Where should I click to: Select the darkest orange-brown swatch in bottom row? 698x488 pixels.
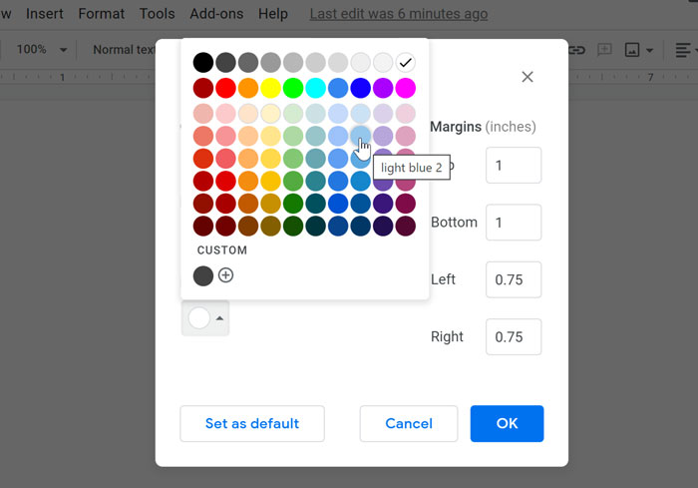248,226
